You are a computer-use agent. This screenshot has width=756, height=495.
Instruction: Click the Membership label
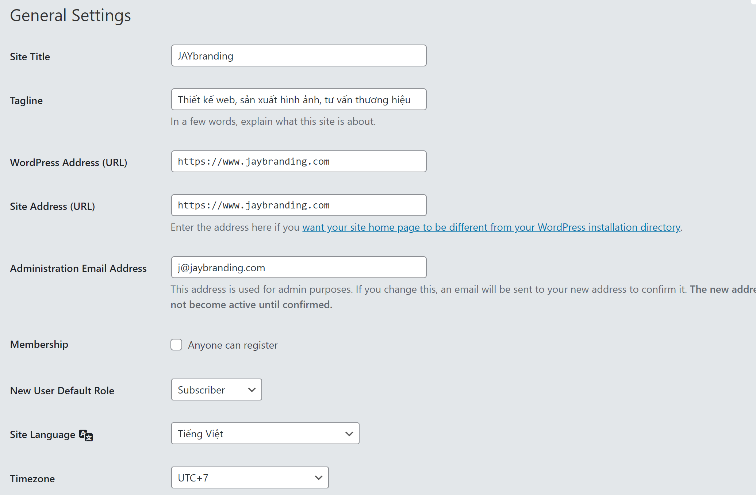39,345
